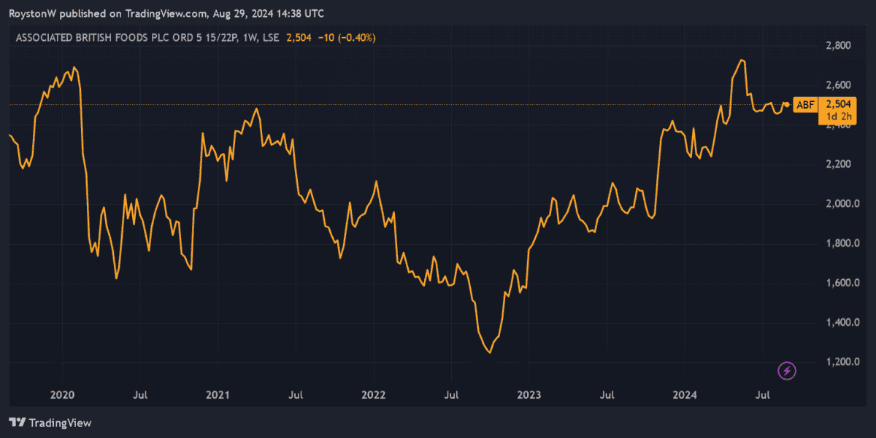
Task: Click the 1,600.0 price scale label
Action: click(841, 283)
